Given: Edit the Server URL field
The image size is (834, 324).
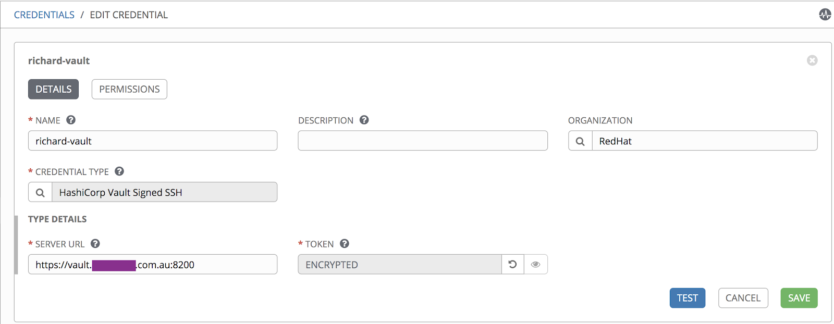Looking at the screenshot, I should [153, 265].
